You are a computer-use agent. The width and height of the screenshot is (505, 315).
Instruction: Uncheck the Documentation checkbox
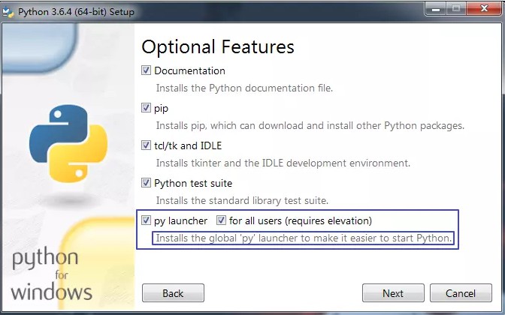click(x=146, y=70)
